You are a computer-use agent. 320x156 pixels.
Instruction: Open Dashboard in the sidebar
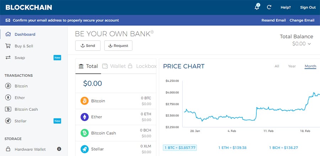click(x=25, y=34)
